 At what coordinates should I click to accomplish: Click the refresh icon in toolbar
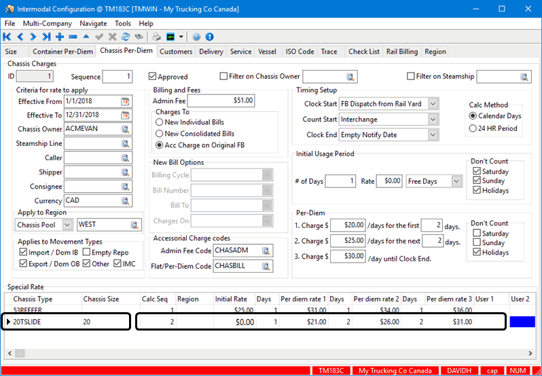[x=126, y=37]
